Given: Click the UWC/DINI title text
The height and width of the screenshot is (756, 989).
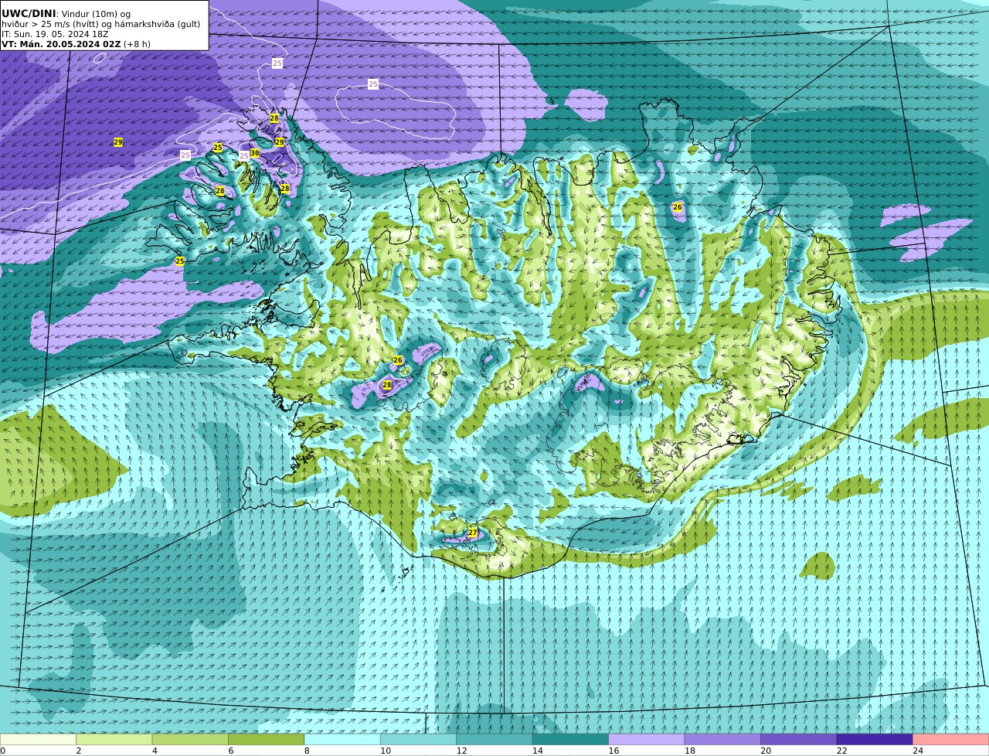Looking at the screenshot, I should tap(29, 13).
